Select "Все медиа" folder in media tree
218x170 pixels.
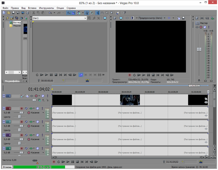pyautogui.click(x=16, y=23)
